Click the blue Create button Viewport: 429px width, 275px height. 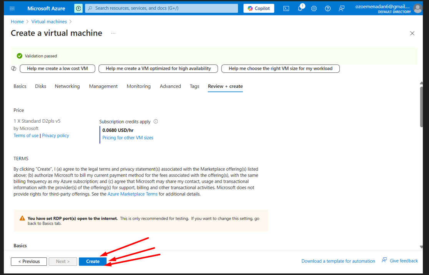[93, 261]
